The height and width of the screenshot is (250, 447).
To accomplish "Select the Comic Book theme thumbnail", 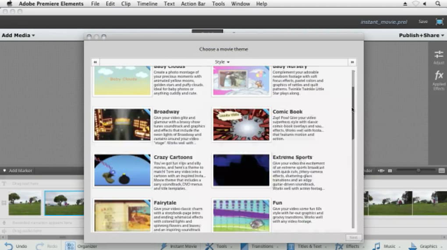I will pos(241,125).
